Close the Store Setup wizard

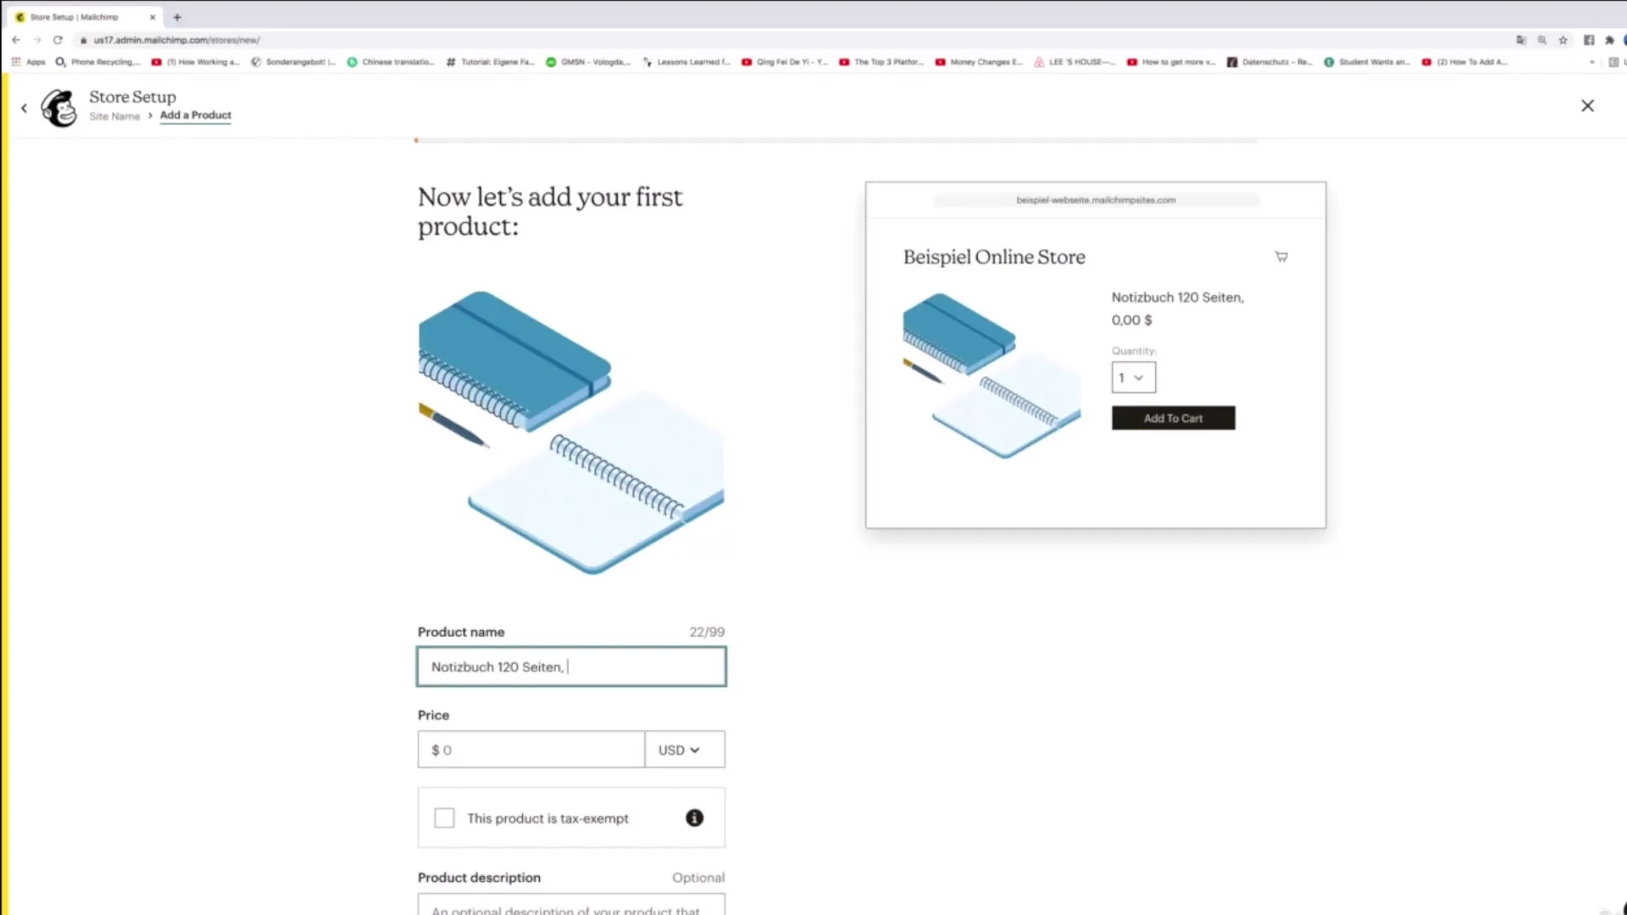pos(1588,106)
